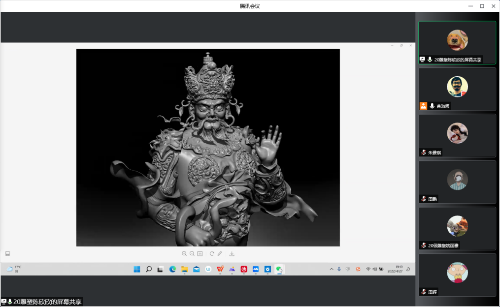
Task: Open Microsoft Edge from the taskbar
Action: coord(172,269)
